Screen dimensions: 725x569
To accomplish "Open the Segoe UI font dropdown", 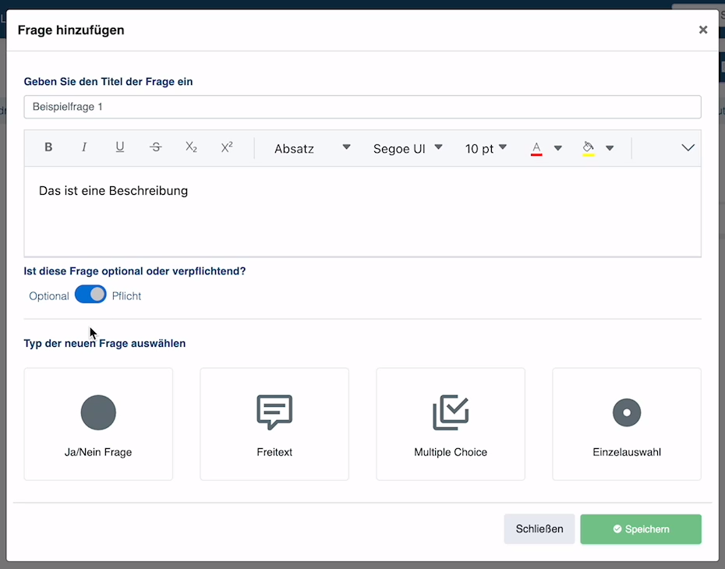I will pos(407,148).
